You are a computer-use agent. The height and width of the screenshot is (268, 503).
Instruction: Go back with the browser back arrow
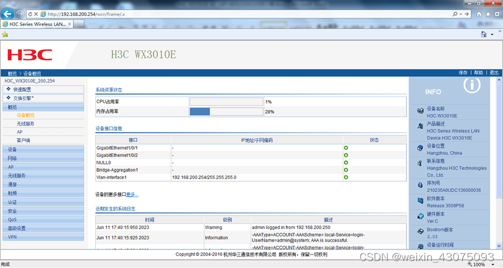[7, 14]
